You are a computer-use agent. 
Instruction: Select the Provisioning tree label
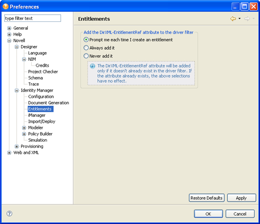point(32,147)
